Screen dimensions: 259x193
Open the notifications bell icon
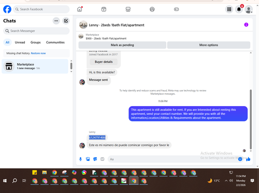[239, 9]
